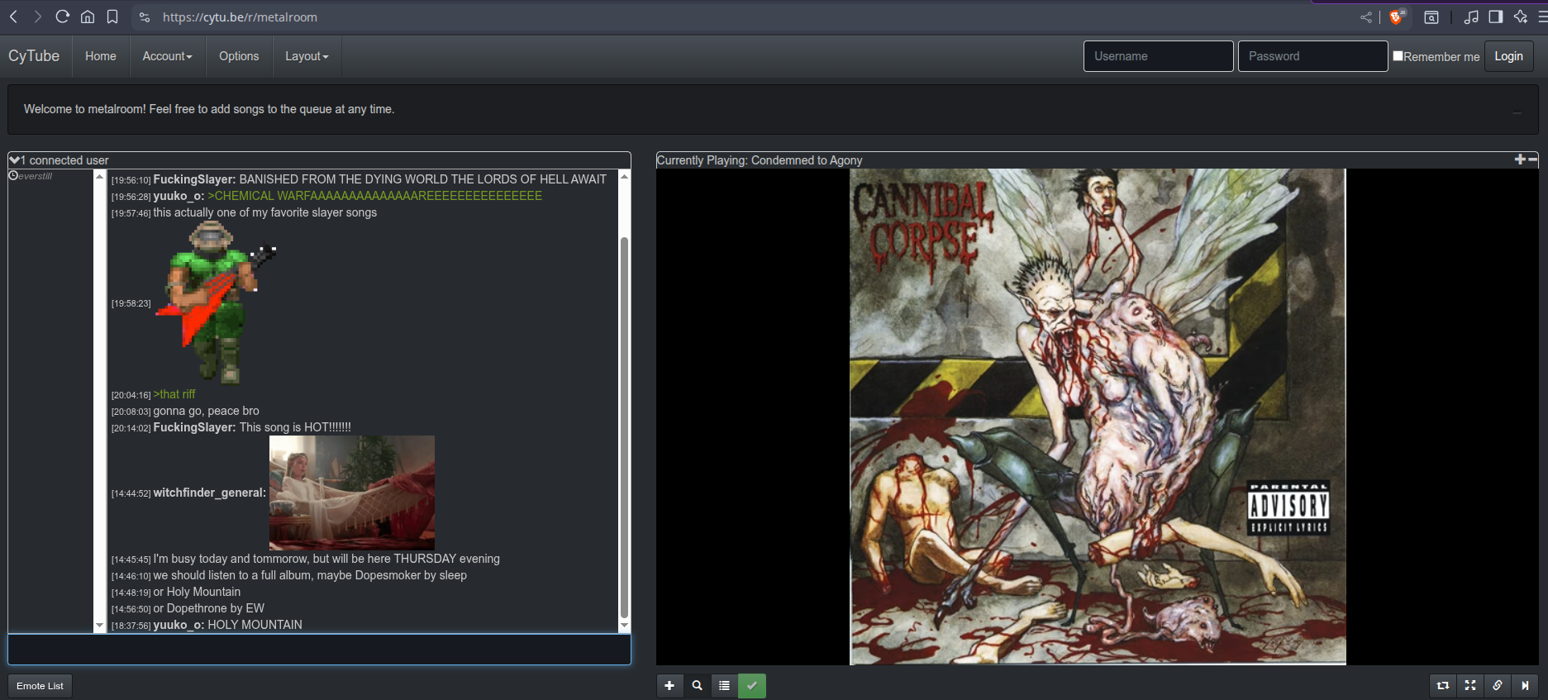Open the media playlist music-note icon

pyautogui.click(x=1471, y=17)
